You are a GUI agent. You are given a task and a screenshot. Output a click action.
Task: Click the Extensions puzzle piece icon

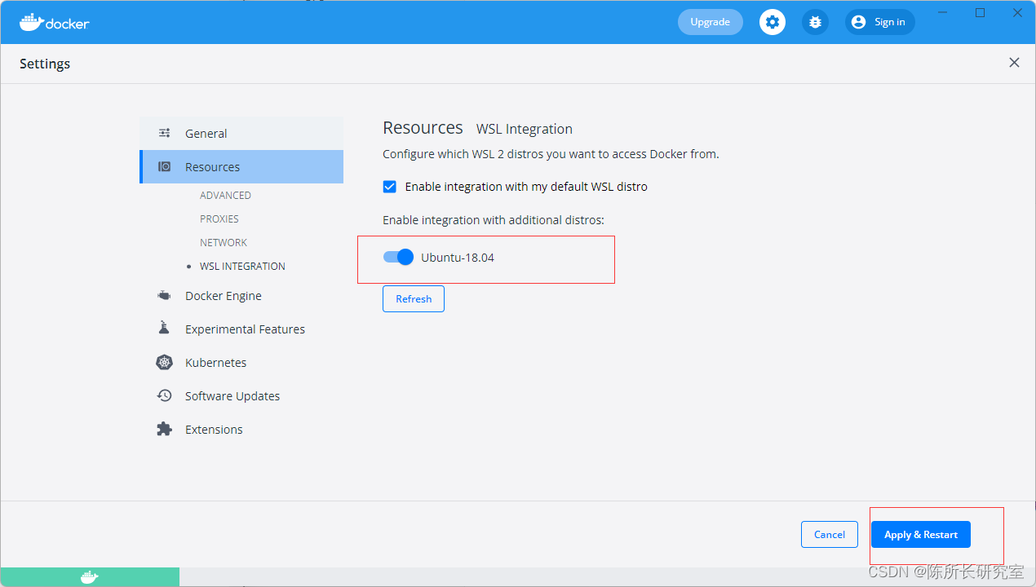click(165, 429)
